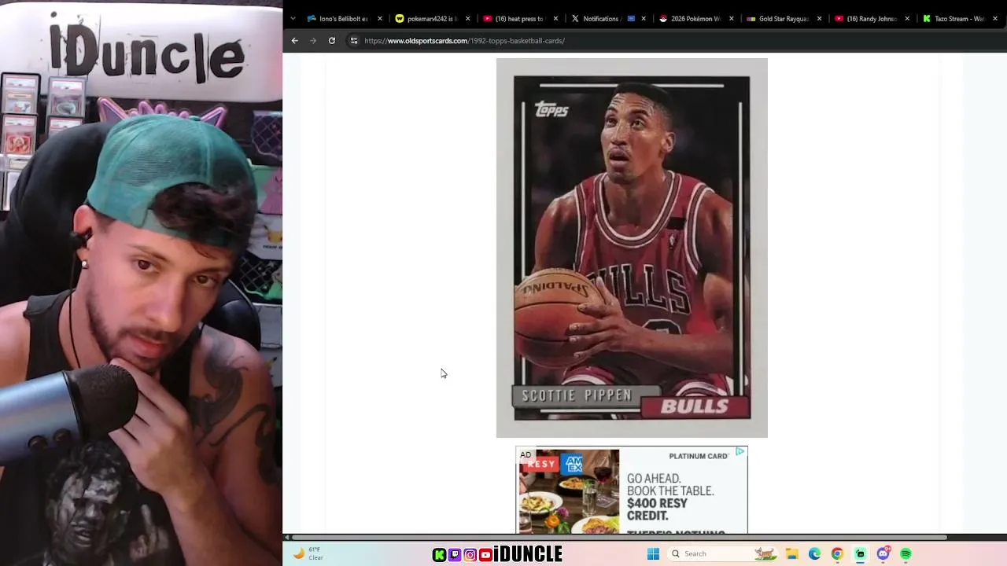Click the horizontal page scrollbar
The width and height of the screenshot is (1007, 566).
point(619,538)
